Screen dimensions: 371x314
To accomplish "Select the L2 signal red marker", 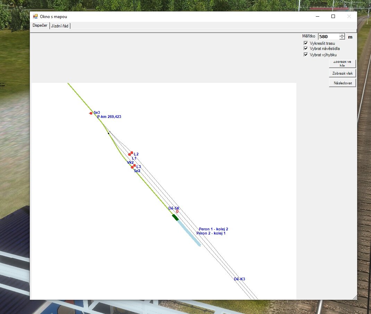I will (x=132, y=153).
